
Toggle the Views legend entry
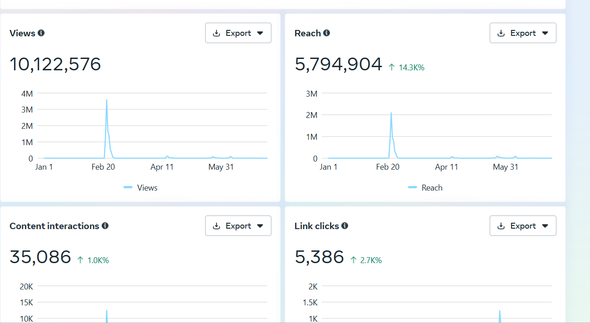[x=141, y=188]
